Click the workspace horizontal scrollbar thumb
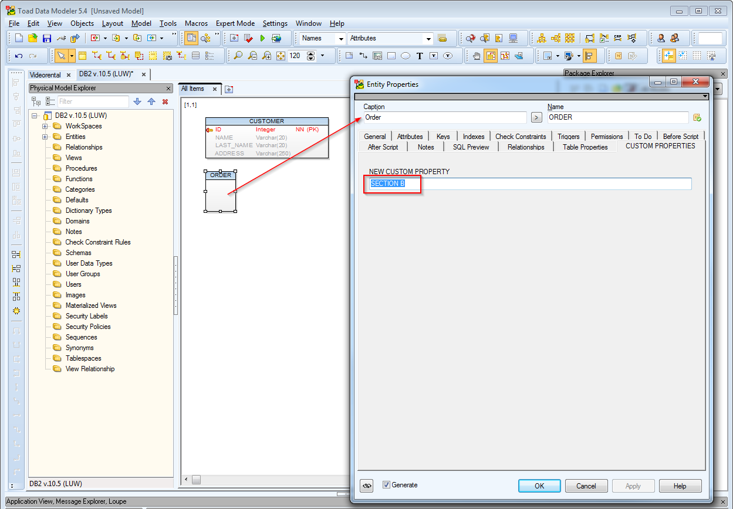The height and width of the screenshot is (509, 733). [196, 480]
